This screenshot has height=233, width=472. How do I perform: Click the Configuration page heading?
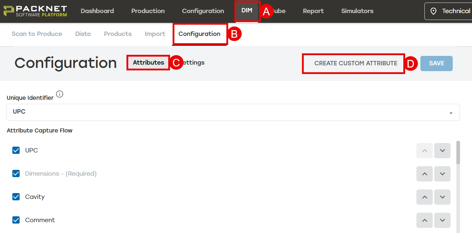click(66, 63)
